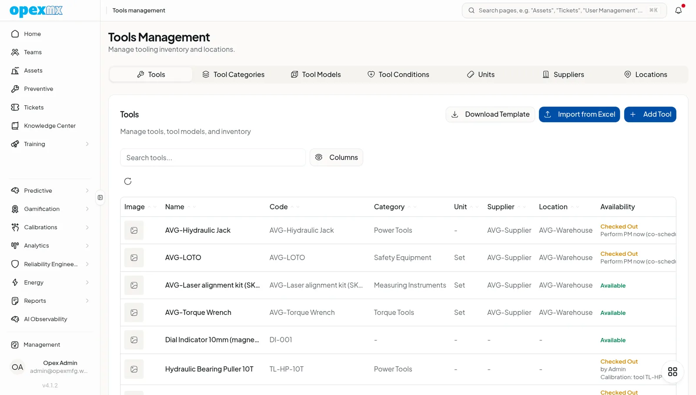Click the table refresh icon

click(x=128, y=181)
